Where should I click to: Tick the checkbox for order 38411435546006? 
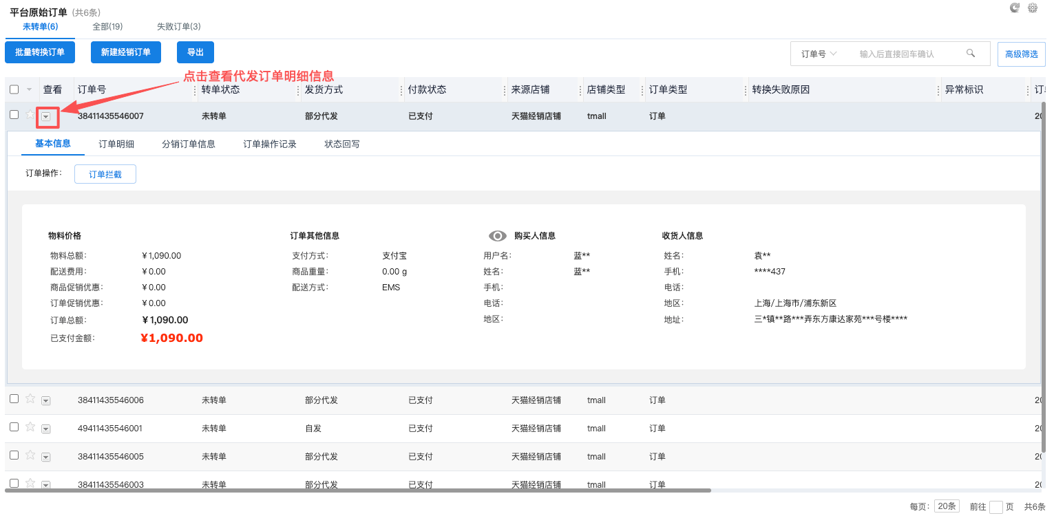tap(14, 399)
